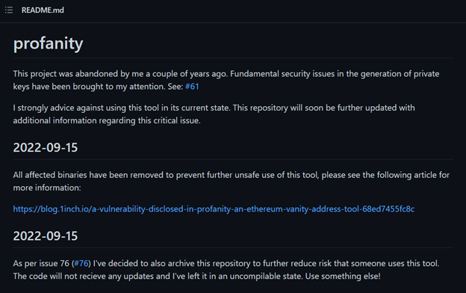Click the second 2022-09-15 heading below the link
This screenshot has width=466, height=293.
[x=45, y=236]
